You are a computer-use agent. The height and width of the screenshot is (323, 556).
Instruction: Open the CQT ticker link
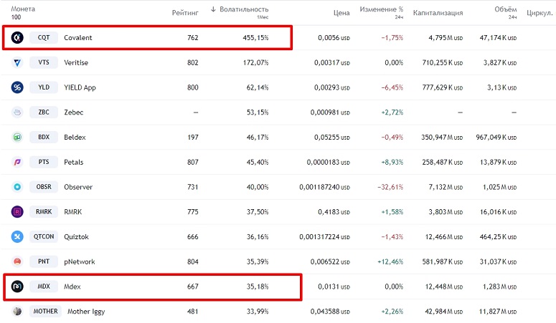click(43, 37)
